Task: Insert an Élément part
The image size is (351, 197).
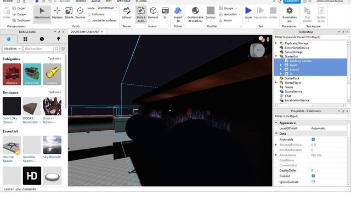Action: (x=153, y=14)
